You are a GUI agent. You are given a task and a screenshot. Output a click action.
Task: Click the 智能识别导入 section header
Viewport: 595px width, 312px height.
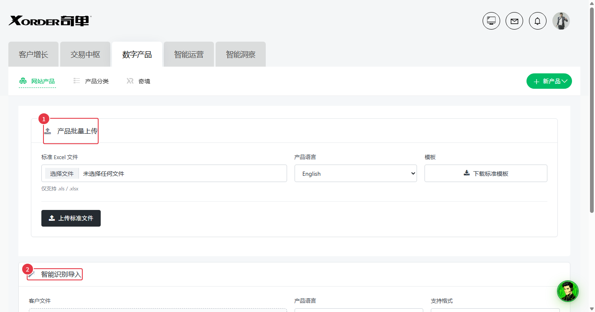(x=55, y=275)
